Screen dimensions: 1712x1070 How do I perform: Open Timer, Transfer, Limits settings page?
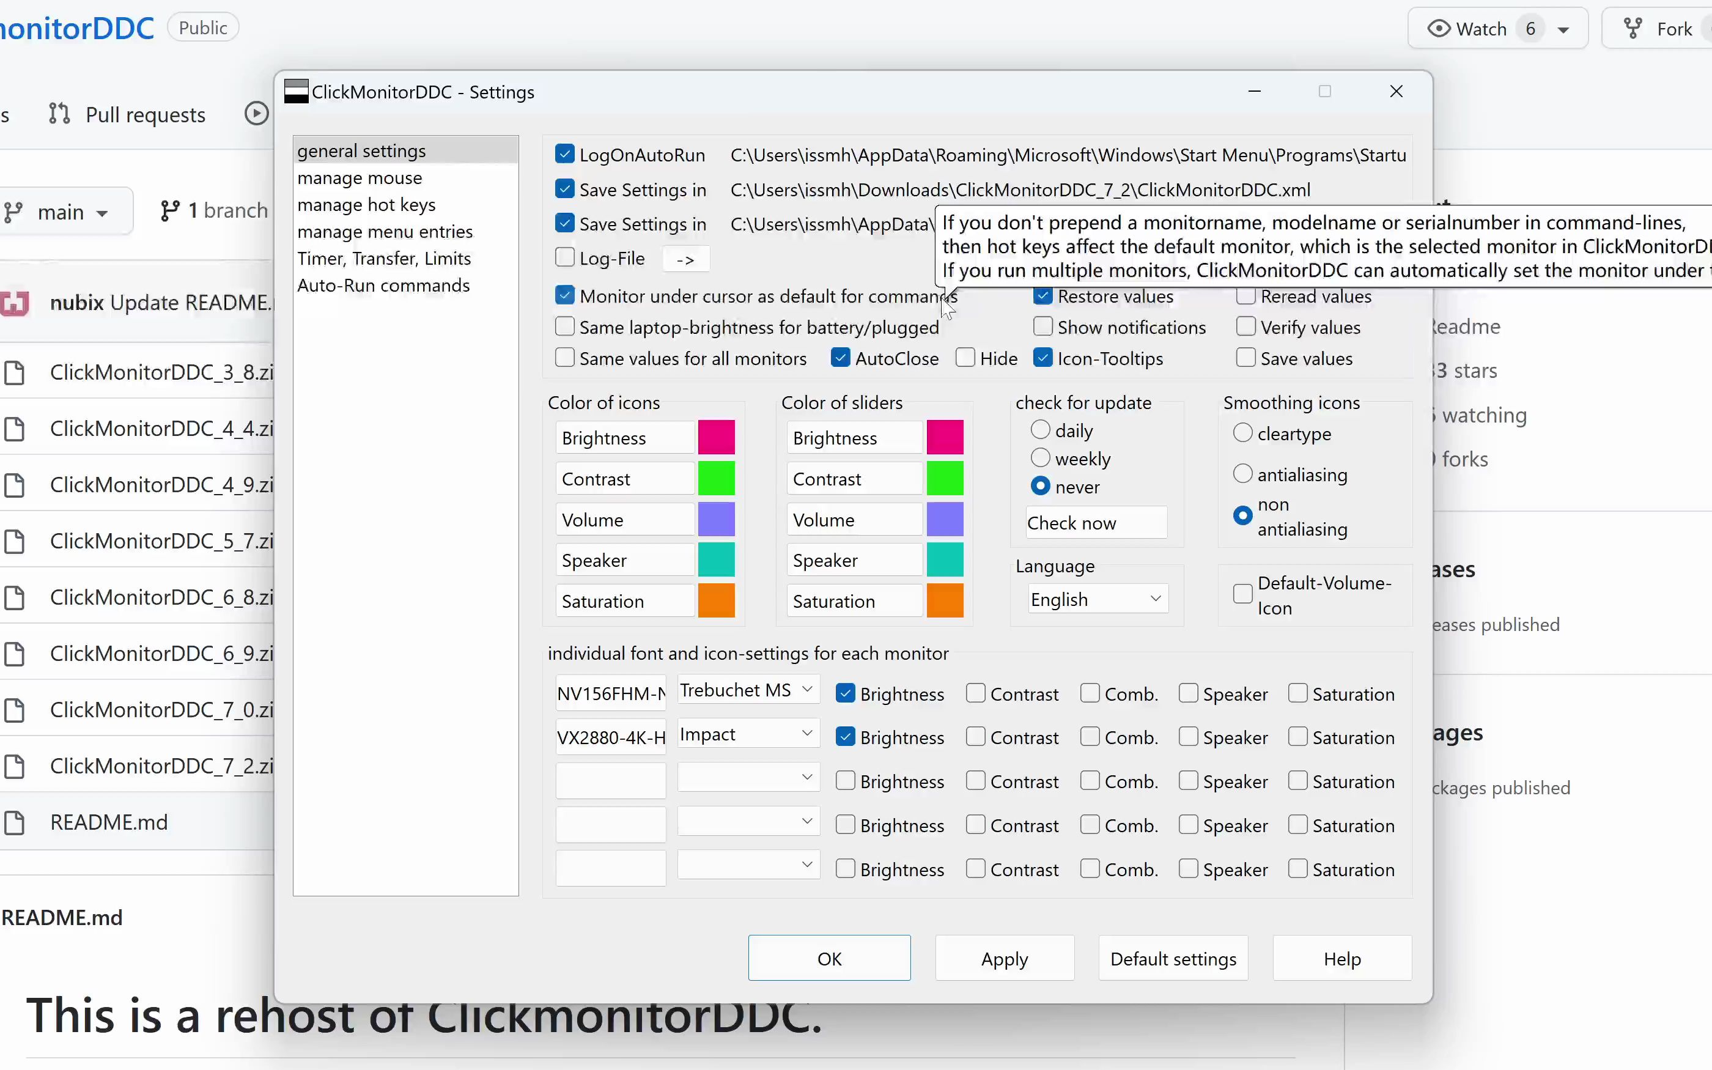point(406,258)
